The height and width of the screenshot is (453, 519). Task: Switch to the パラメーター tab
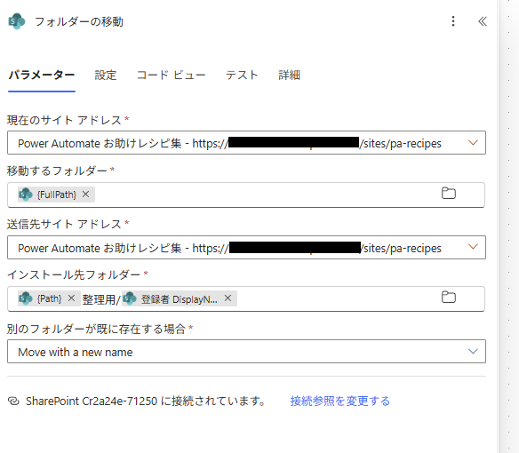tap(42, 75)
